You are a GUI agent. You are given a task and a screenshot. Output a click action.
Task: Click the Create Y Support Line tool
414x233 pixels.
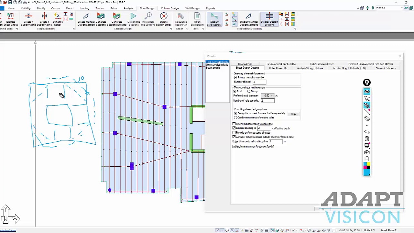click(x=44, y=19)
